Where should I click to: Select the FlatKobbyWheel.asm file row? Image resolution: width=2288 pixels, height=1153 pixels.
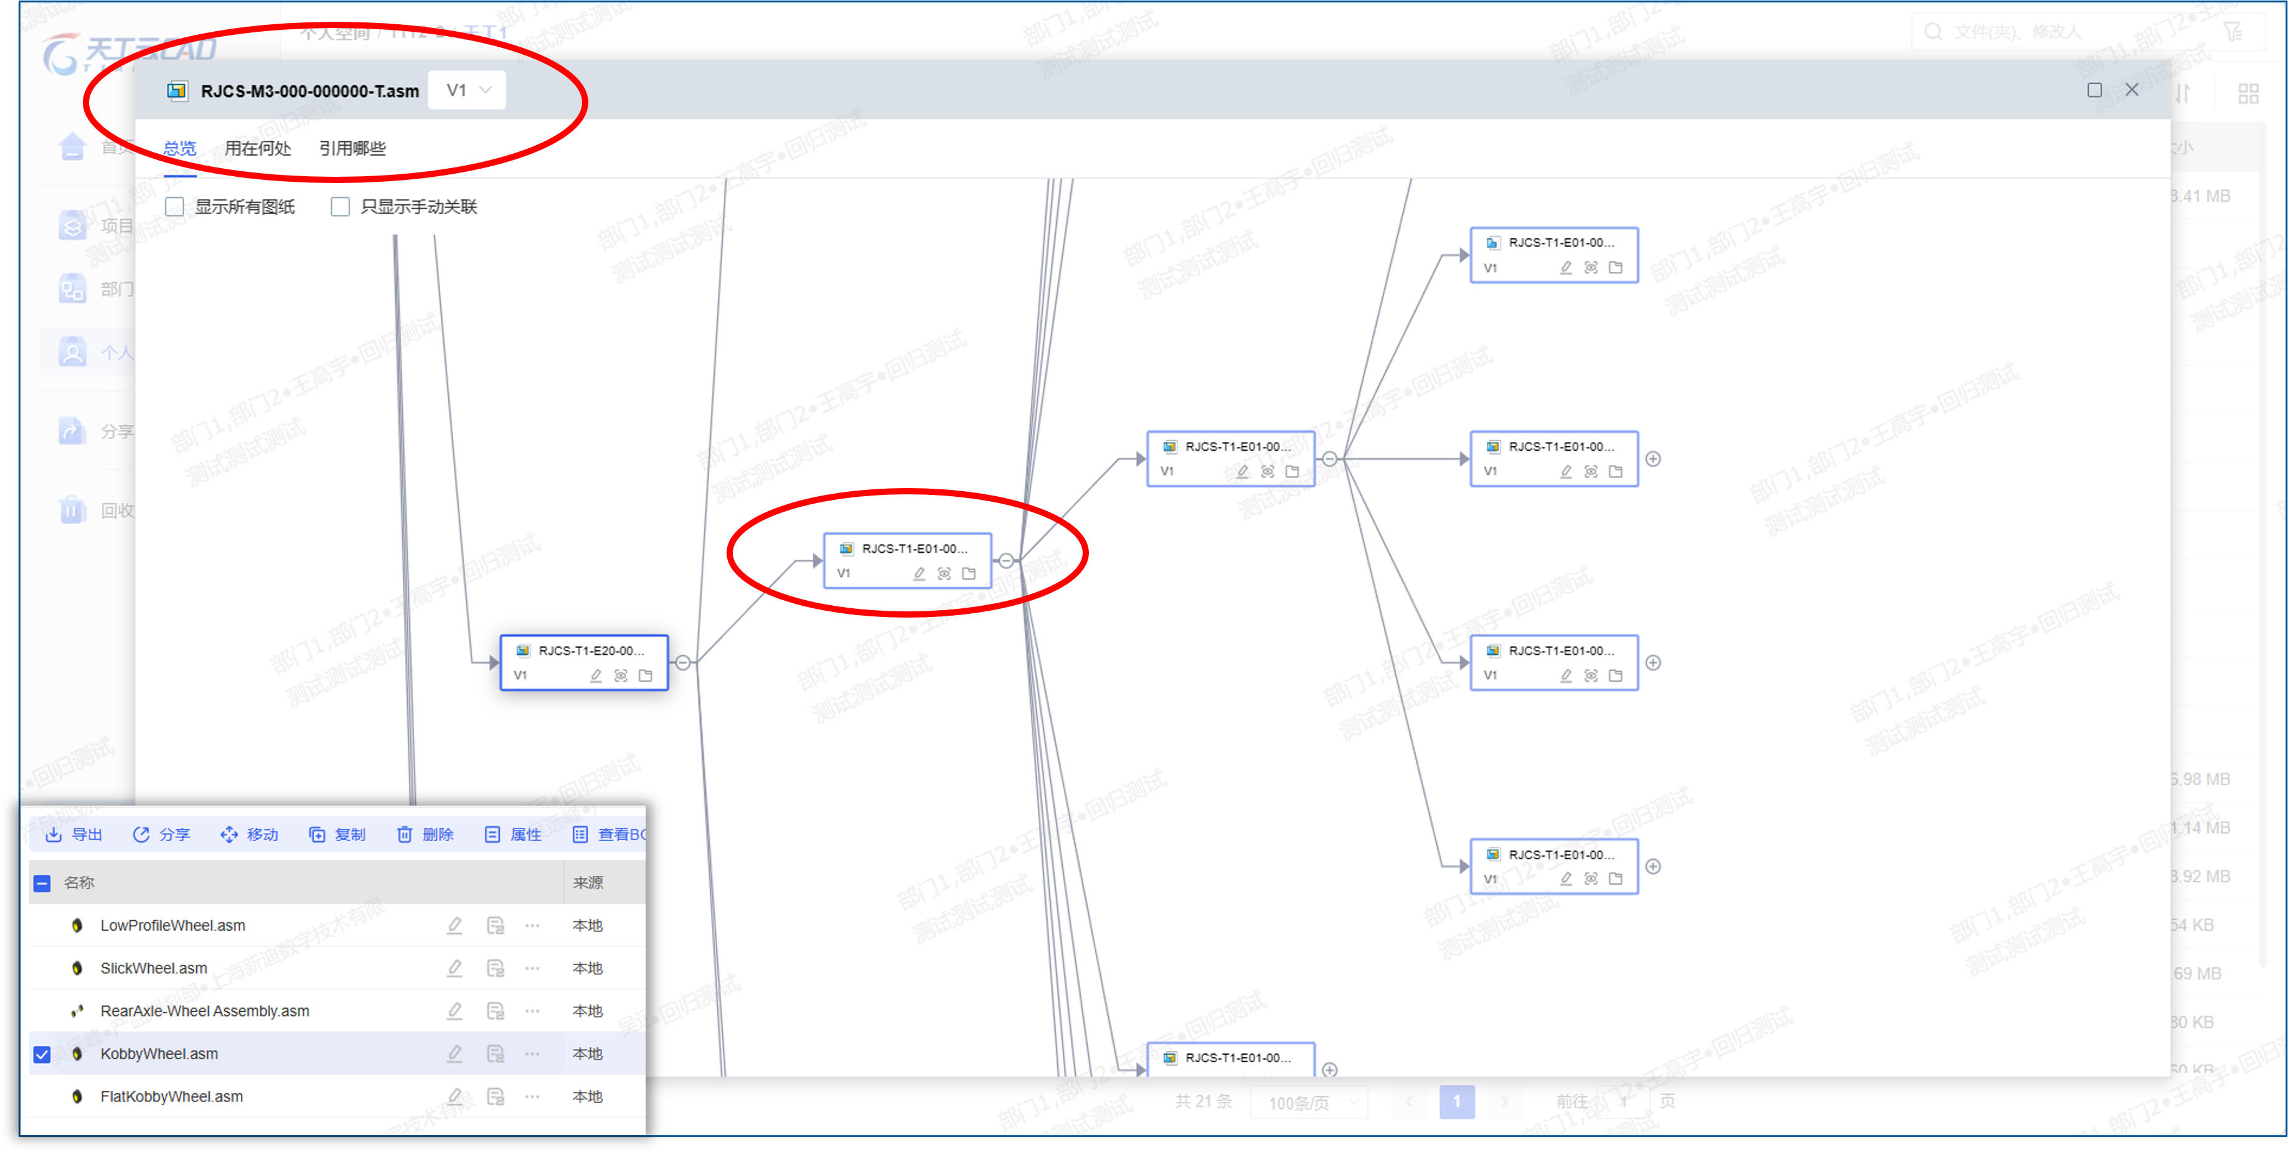tap(171, 1097)
